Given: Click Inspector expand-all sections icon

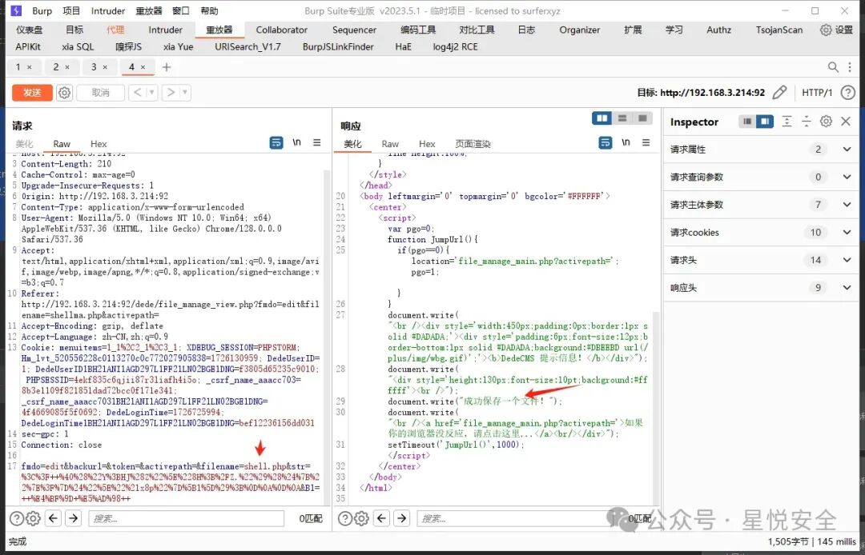Looking at the screenshot, I should pos(787,122).
